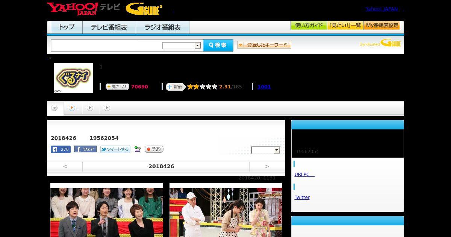The width and height of the screenshot is (451, 237).
Task: Click the blue 検索 button
Action: [218, 45]
